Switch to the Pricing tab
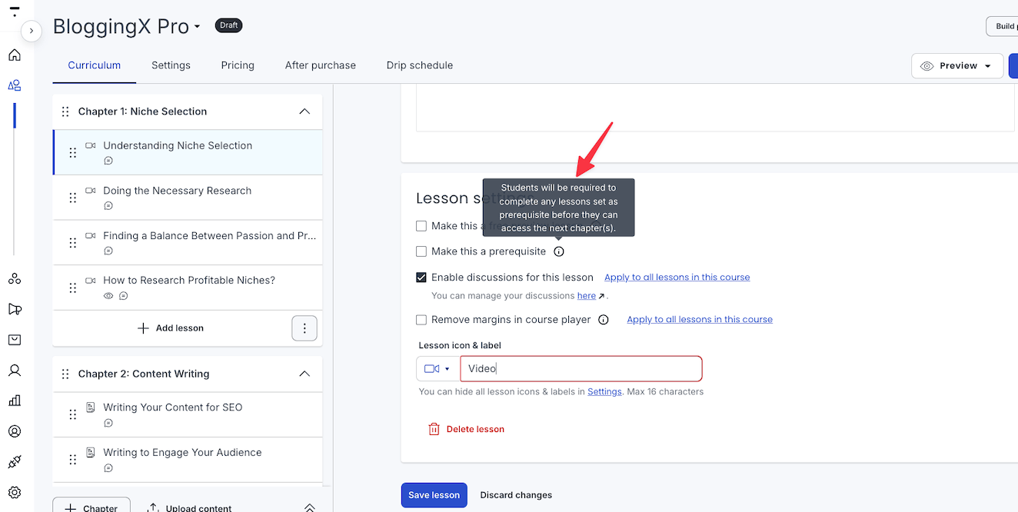This screenshot has width=1018, height=512. point(238,65)
